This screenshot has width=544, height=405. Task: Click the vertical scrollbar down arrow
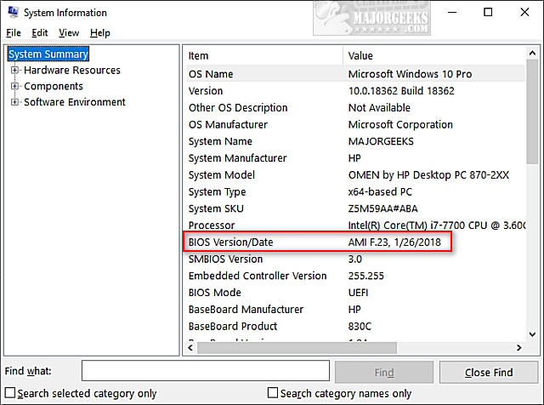(x=532, y=334)
